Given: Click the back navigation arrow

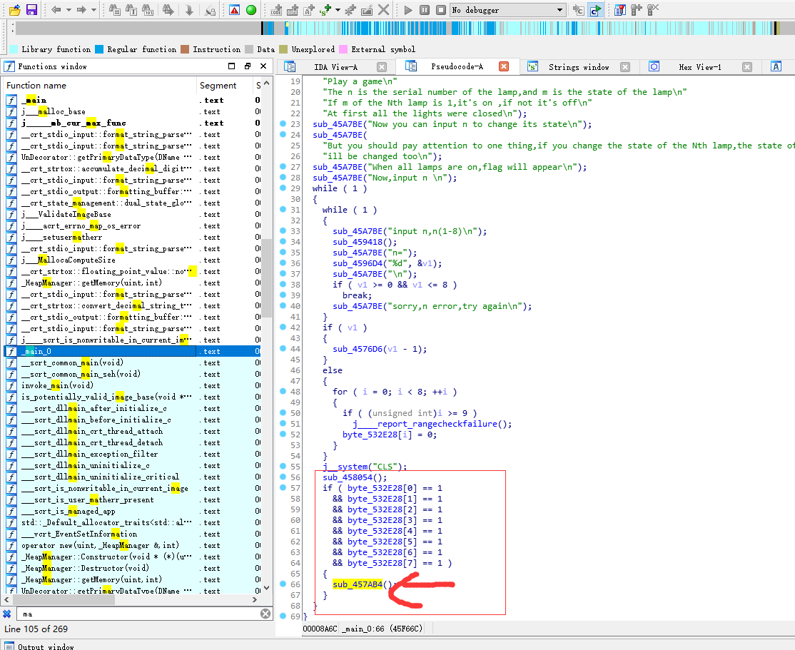Looking at the screenshot, I should (x=56, y=10).
